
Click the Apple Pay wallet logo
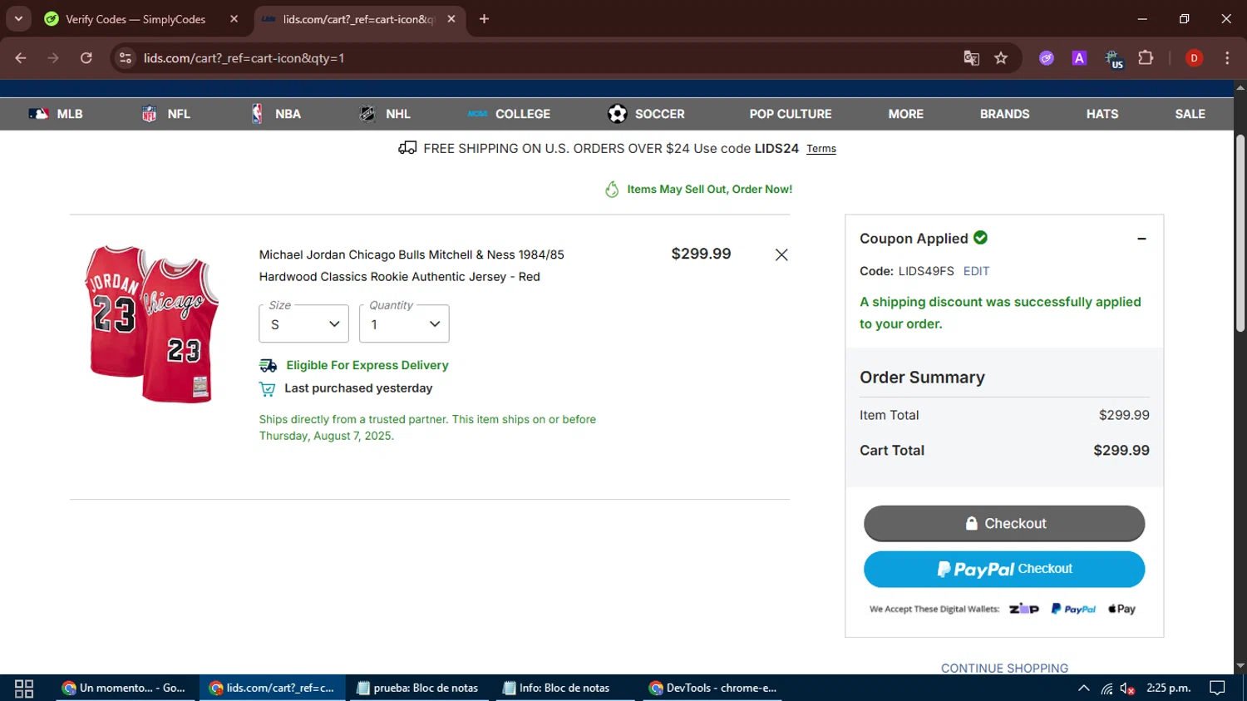[1121, 609]
